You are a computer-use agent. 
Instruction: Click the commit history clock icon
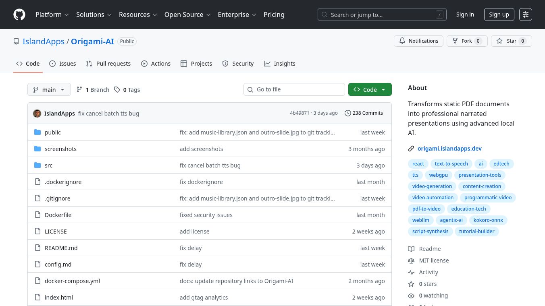(347, 113)
